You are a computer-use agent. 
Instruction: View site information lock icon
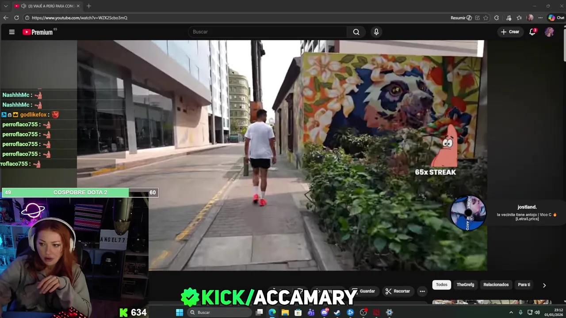pyautogui.click(x=27, y=18)
